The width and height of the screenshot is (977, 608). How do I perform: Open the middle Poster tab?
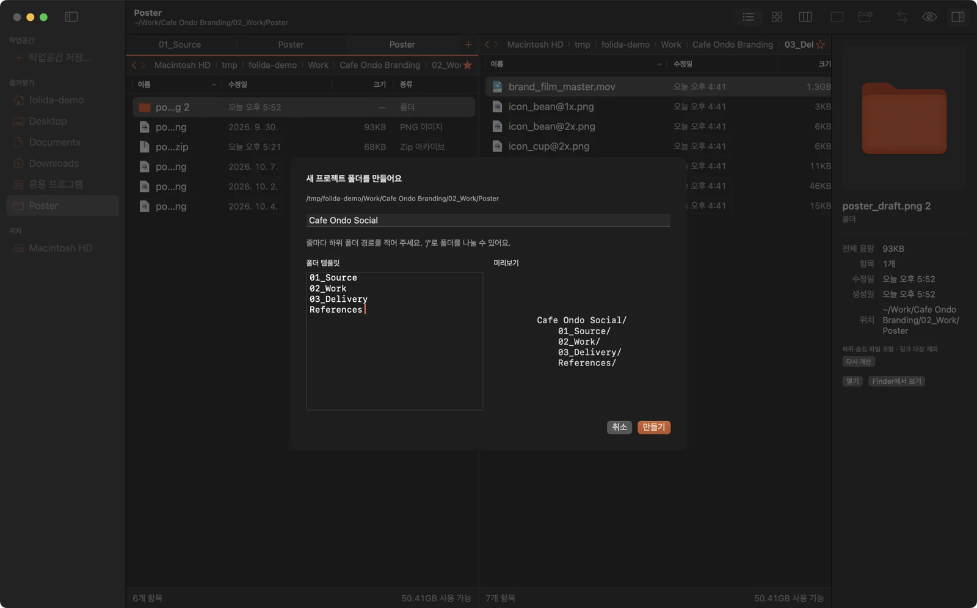tap(291, 45)
